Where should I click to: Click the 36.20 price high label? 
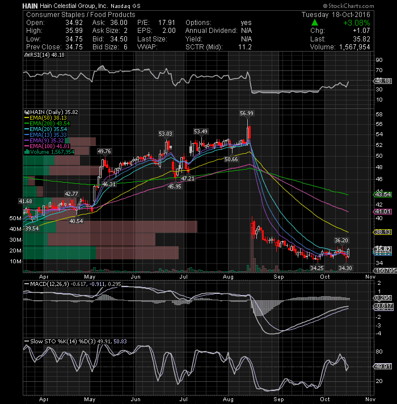tap(341, 241)
